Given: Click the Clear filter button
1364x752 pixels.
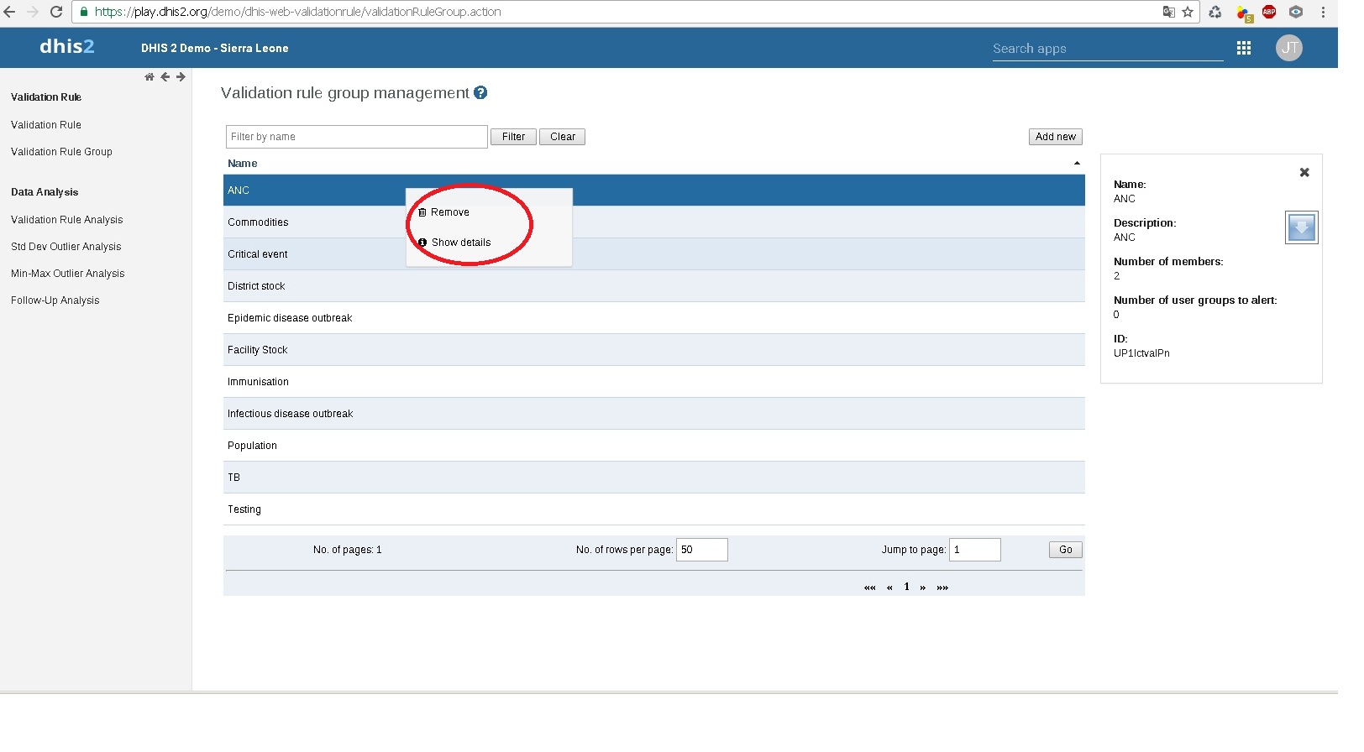Looking at the screenshot, I should 562,137.
